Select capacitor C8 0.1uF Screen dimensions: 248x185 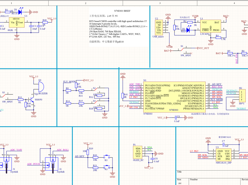point(152,159)
